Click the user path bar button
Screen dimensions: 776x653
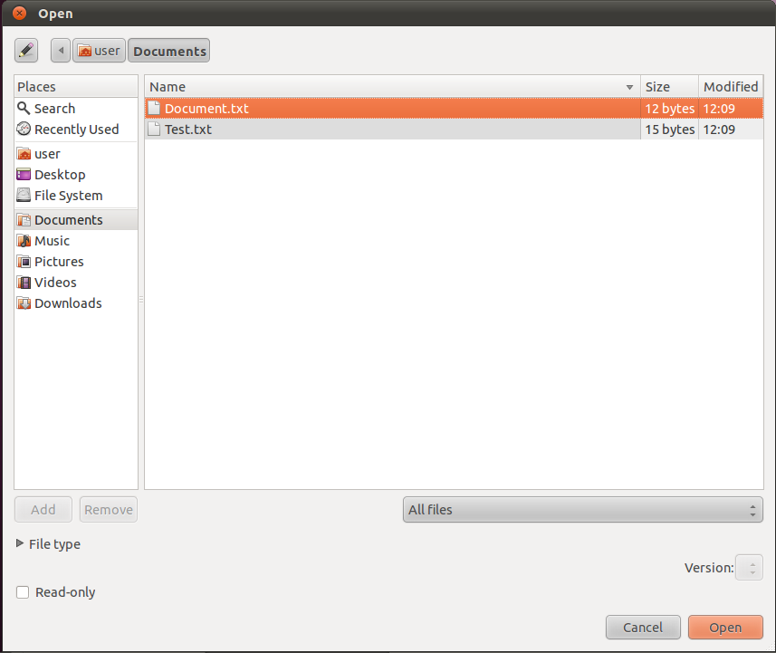pyautogui.click(x=99, y=51)
